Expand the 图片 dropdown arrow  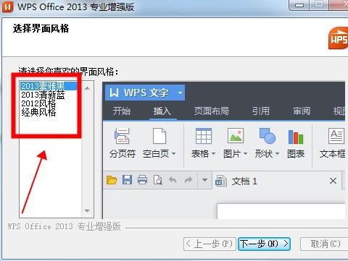pos(245,153)
